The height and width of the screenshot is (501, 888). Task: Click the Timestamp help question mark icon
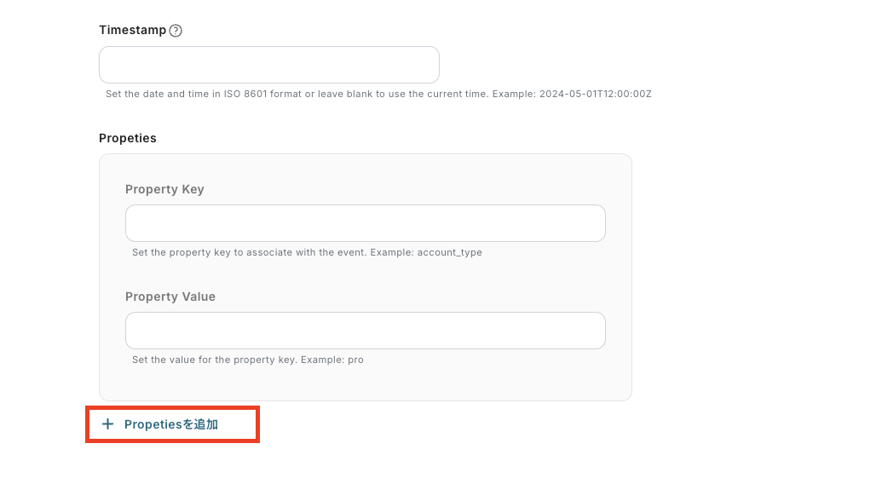coord(176,31)
